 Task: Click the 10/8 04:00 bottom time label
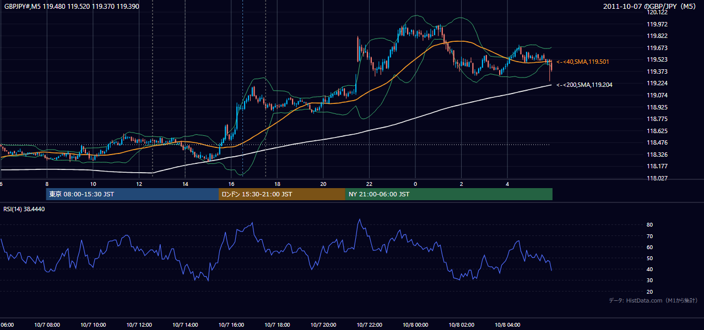[x=507, y=325]
